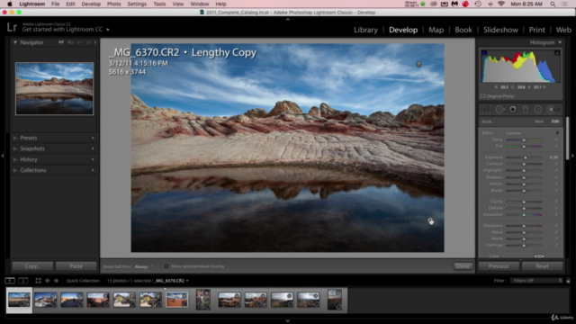Select the Spot Removal tool icon
The width and height of the screenshot is (576, 324).
click(499, 109)
